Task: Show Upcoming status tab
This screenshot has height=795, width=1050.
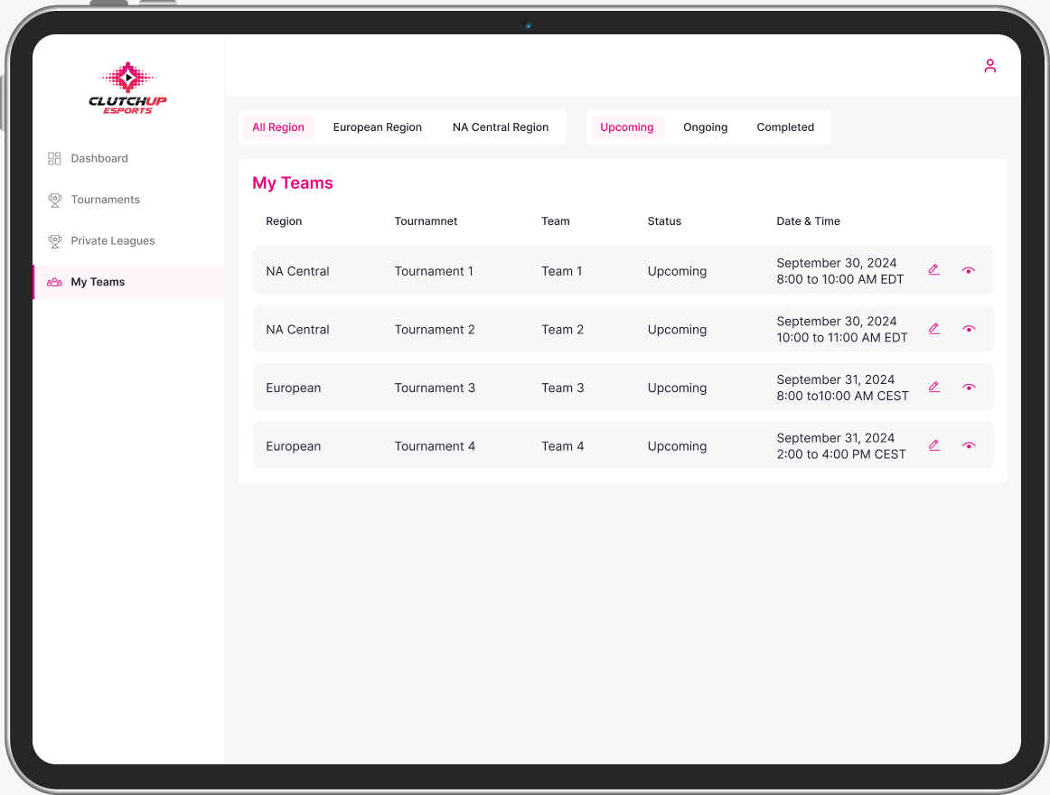Action: 627,127
